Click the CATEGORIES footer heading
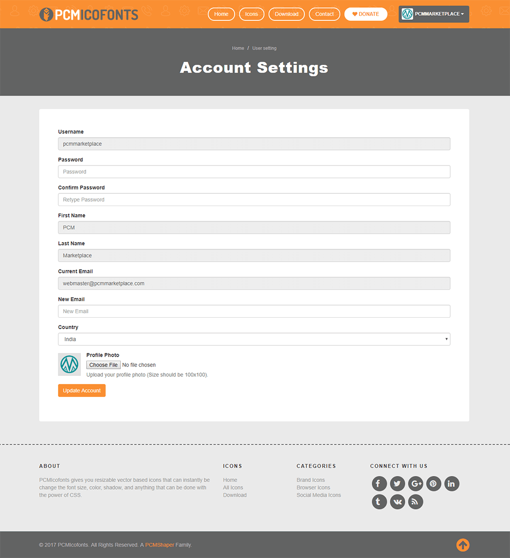 tap(316, 466)
